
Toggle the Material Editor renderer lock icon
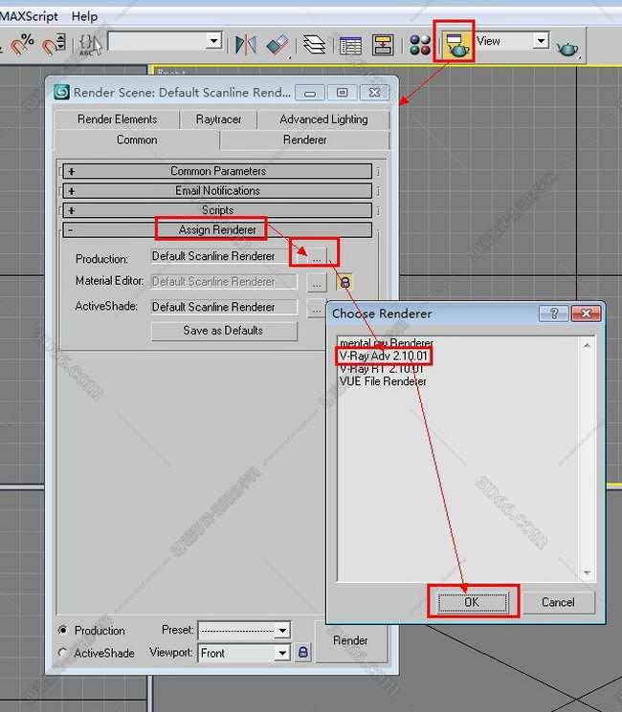point(344,283)
